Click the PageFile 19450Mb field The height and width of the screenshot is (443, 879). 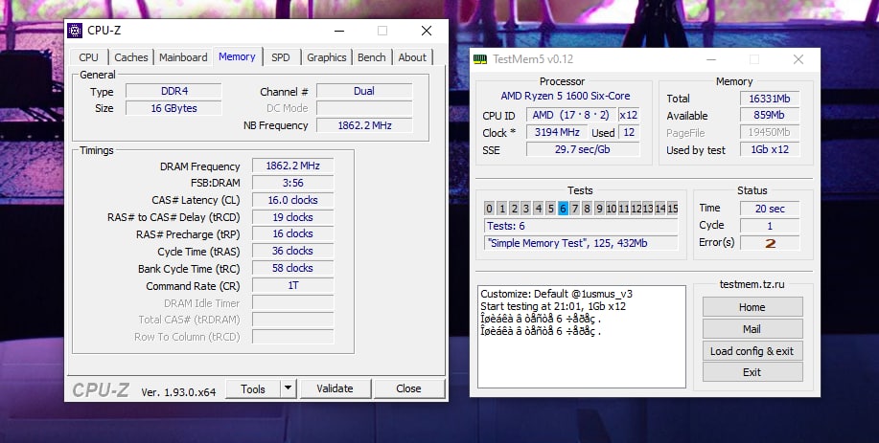(770, 133)
